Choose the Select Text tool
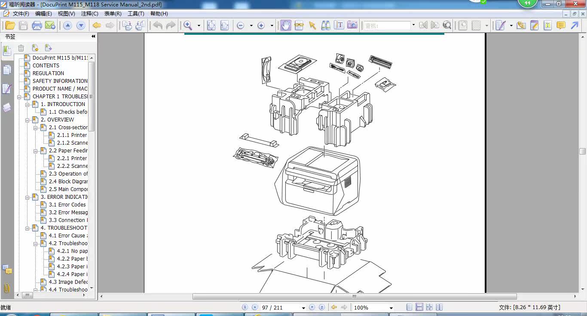Viewport: 587px width, 316px height. pyautogui.click(x=339, y=25)
